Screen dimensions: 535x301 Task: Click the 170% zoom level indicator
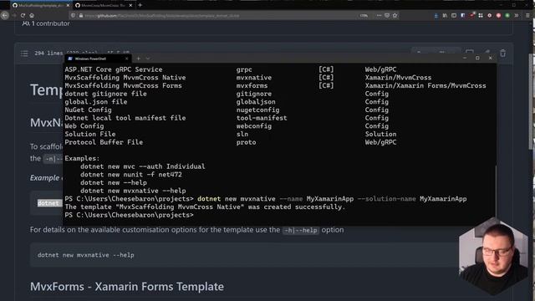pos(364,16)
